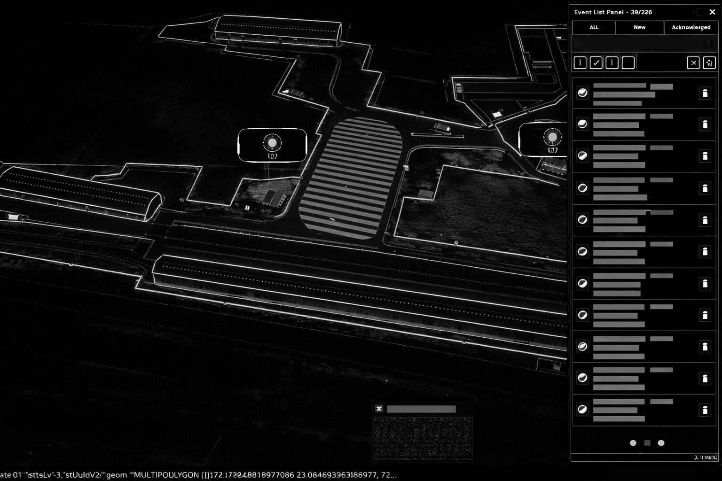Toggle status circle of the first event row
The image size is (722, 481).
pyautogui.click(x=582, y=93)
